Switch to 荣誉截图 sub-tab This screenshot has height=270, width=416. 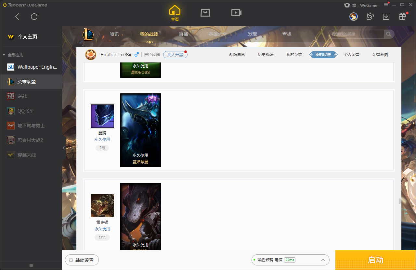click(380, 55)
